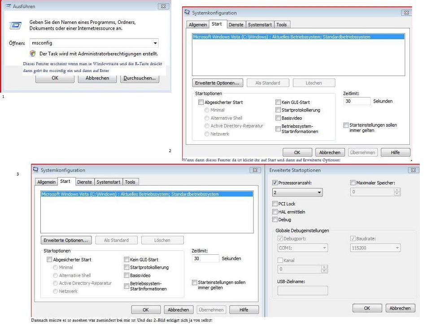
Task: Open Dienste tab in Systemkonfiguration window numbered 2
Action: 236,25
